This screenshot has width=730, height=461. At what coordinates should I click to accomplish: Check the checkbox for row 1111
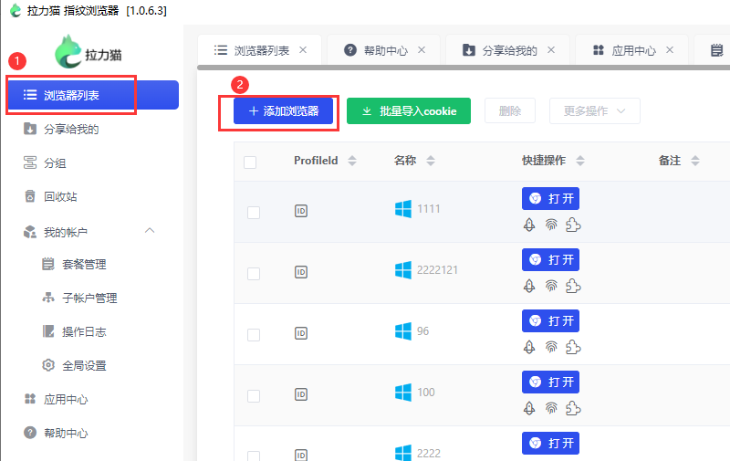pyautogui.click(x=254, y=213)
